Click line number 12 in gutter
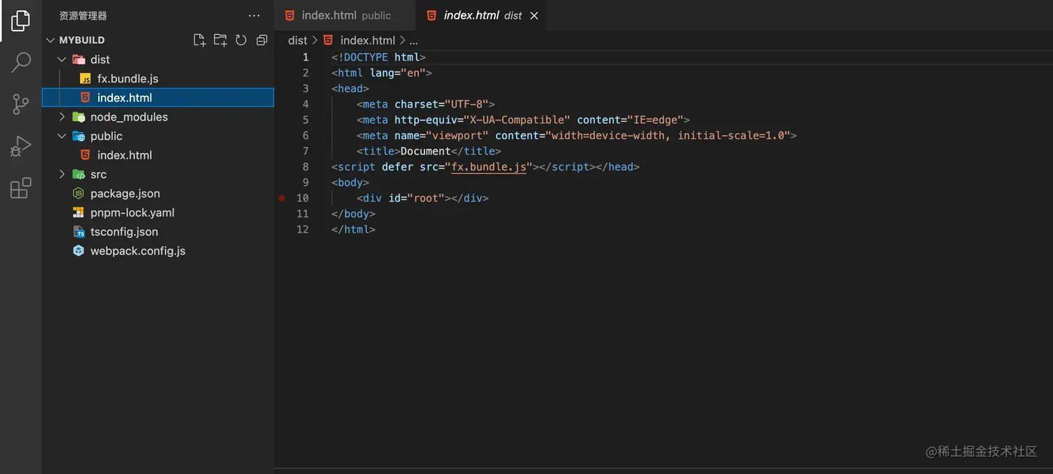Viewport: 1053px width, 474px height. tap(302, 230)
